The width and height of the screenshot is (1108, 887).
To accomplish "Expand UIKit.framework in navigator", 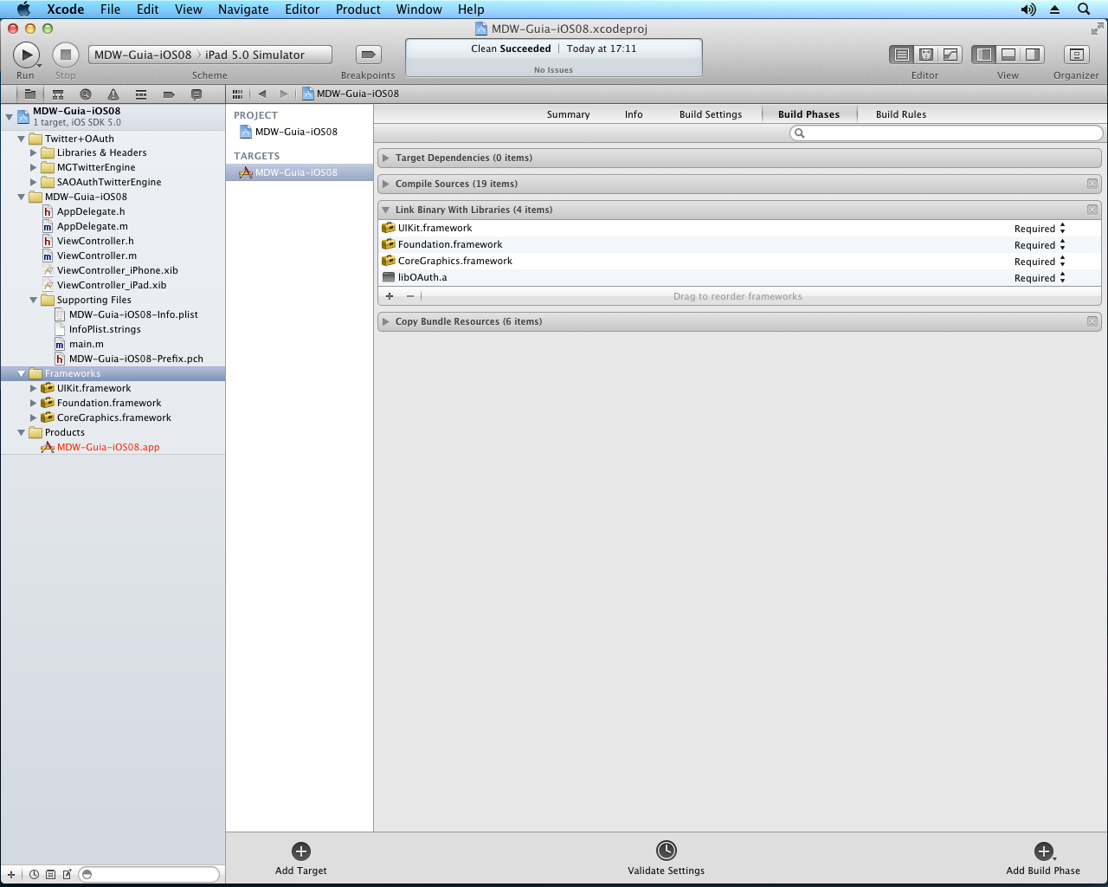I will pos(34,388).
